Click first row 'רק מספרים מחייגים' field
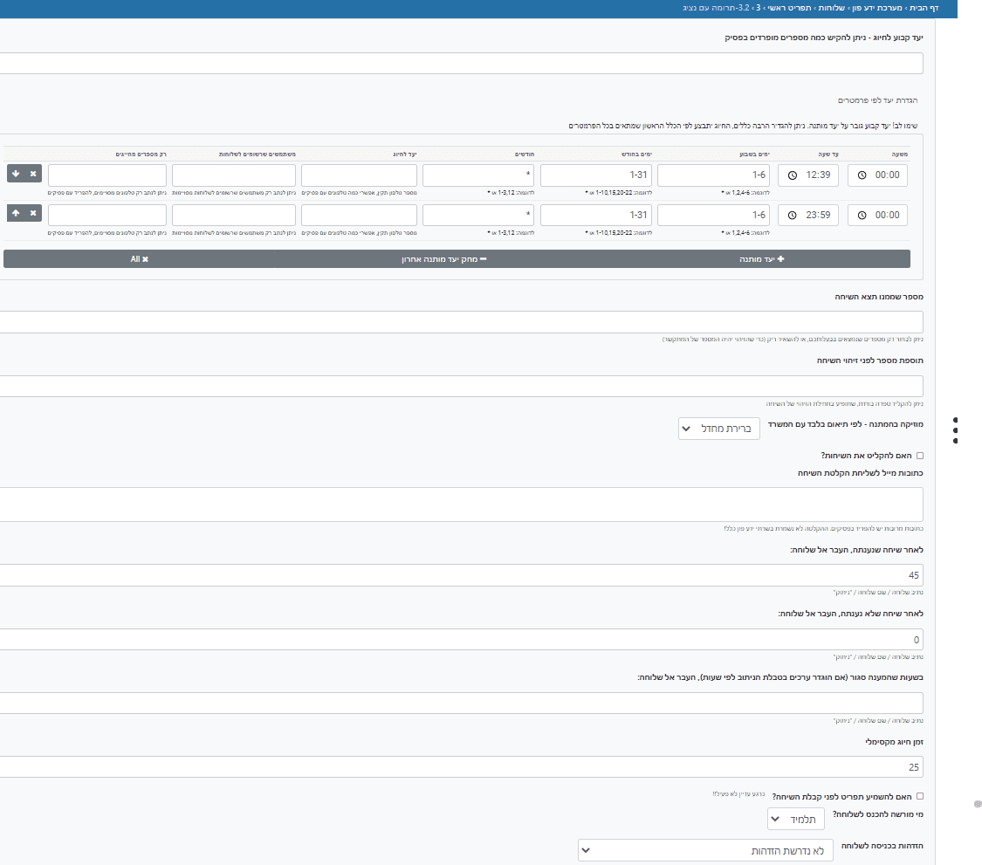Image resolution: width=982 pixels, height=865 pixels. coord(107,175)
